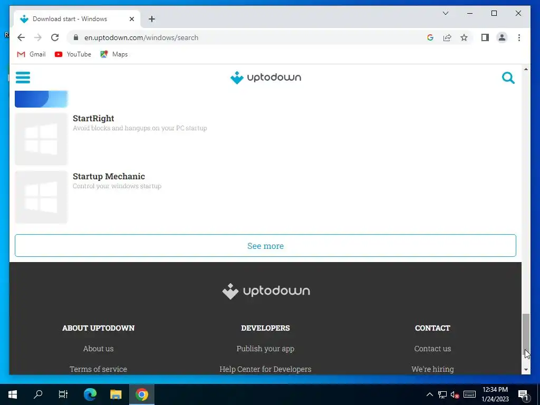
Task: Open the Contact us link
Action: (432, 349)
